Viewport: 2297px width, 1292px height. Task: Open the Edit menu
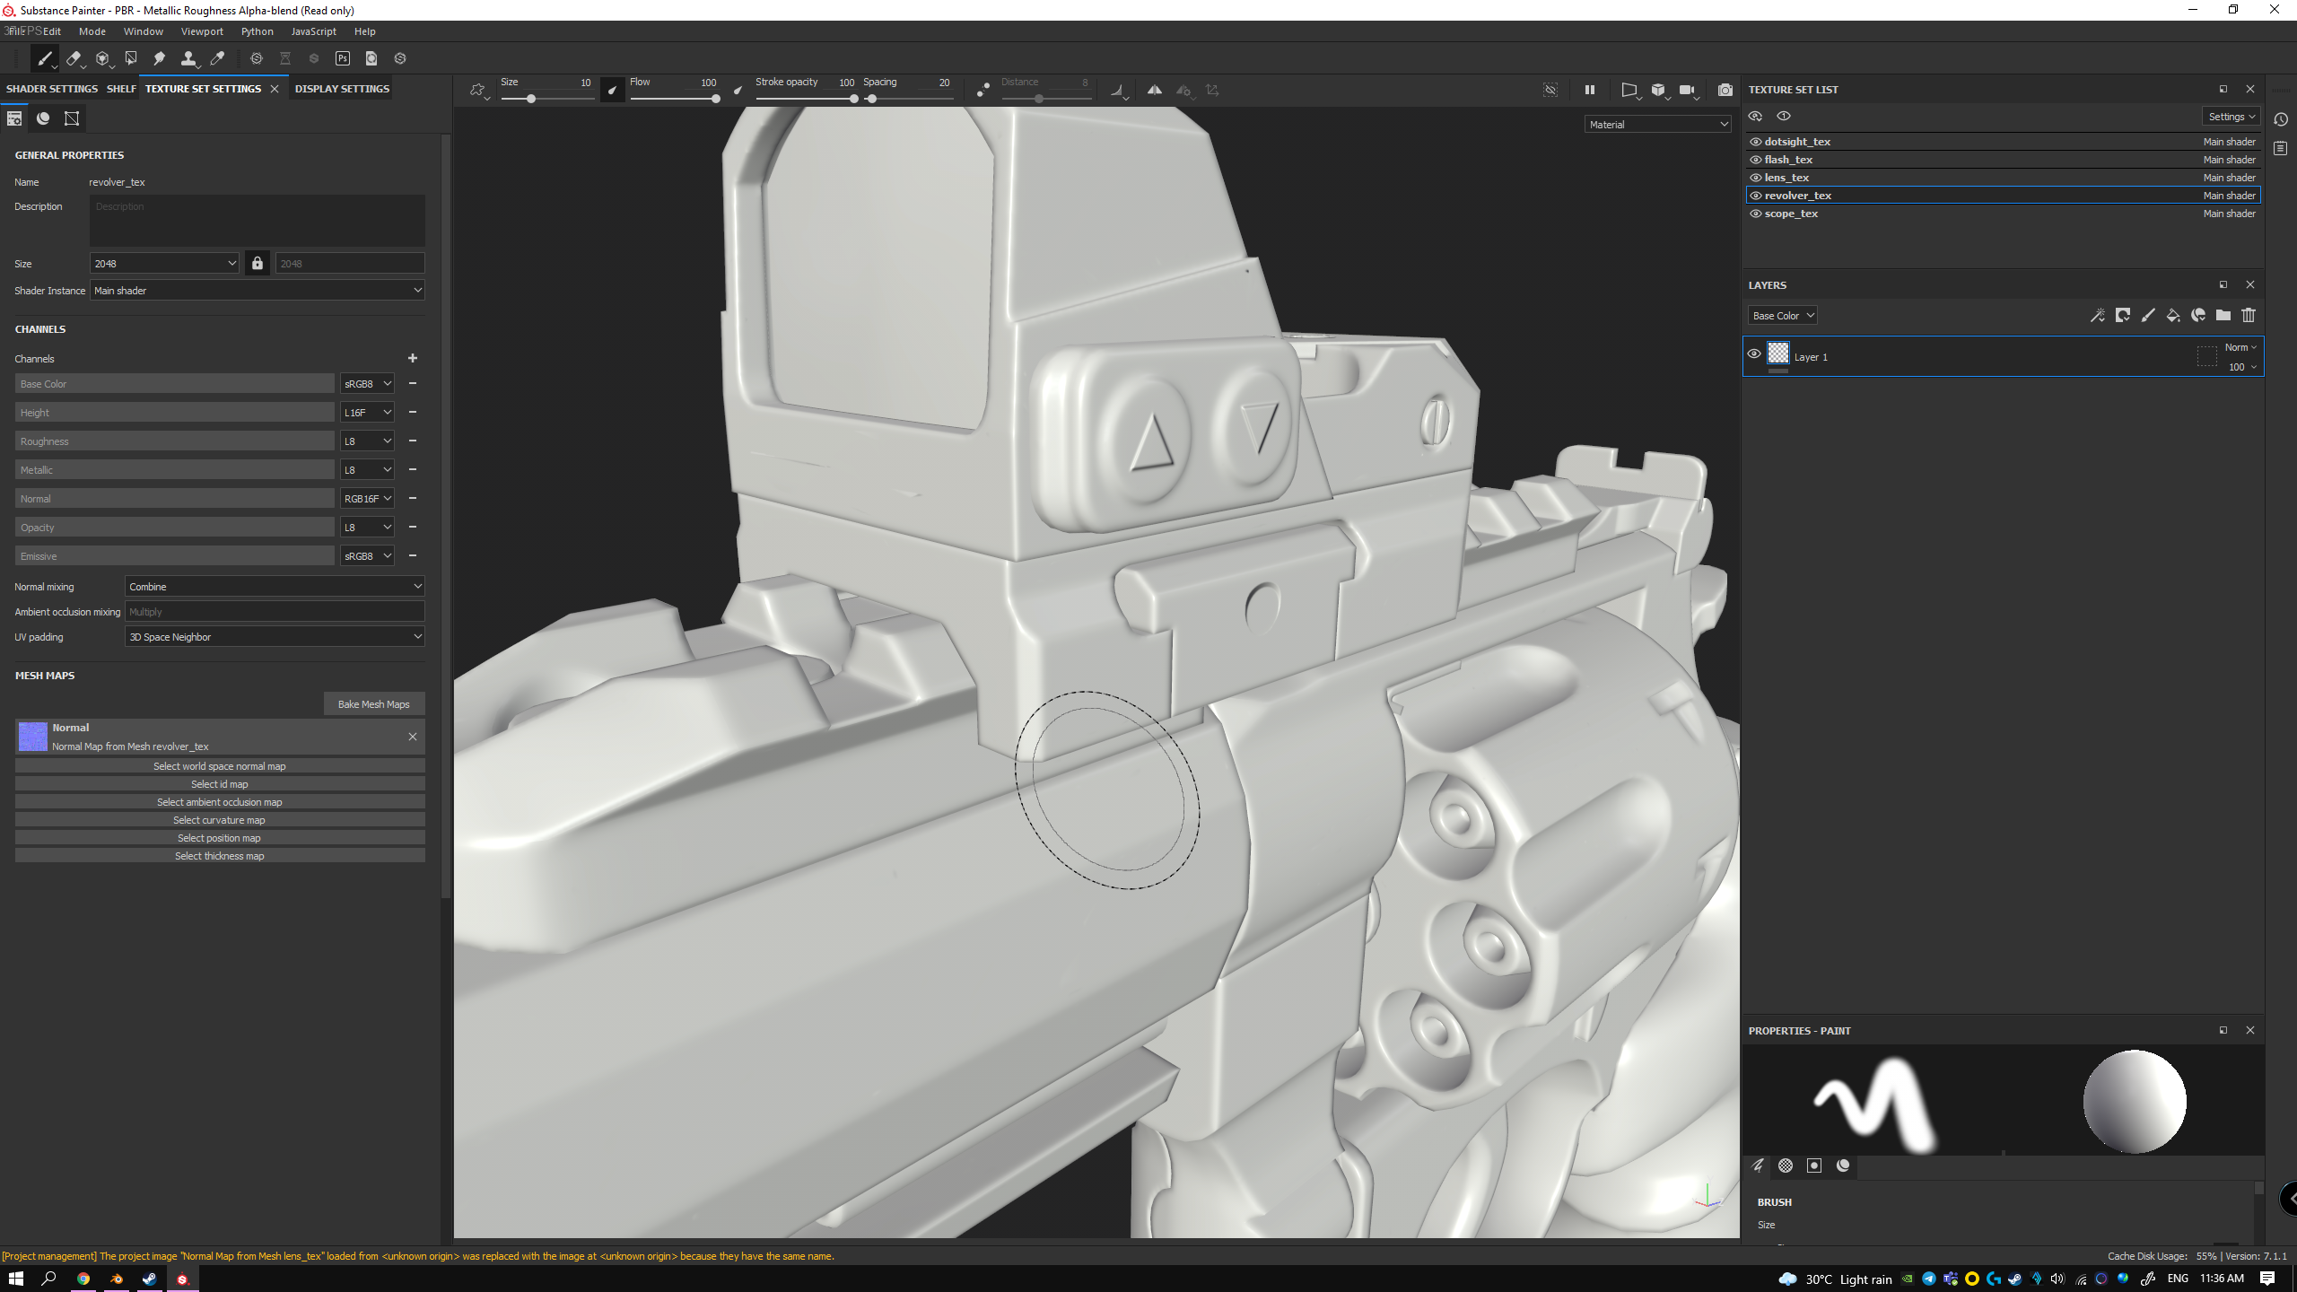tap(52, 31)
